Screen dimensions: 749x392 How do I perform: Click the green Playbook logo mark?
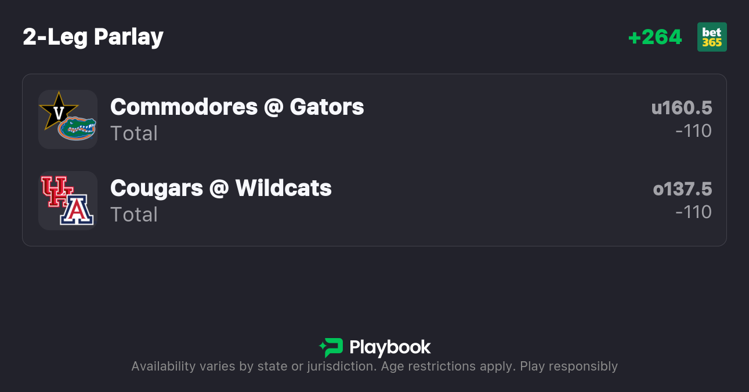(x=331, y=347)
